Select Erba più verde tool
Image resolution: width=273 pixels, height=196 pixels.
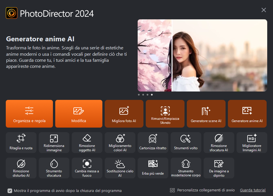pos(153,168)
